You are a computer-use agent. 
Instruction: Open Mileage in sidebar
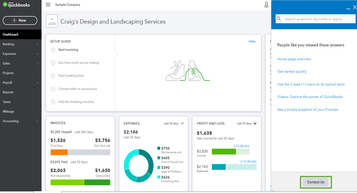8,111
